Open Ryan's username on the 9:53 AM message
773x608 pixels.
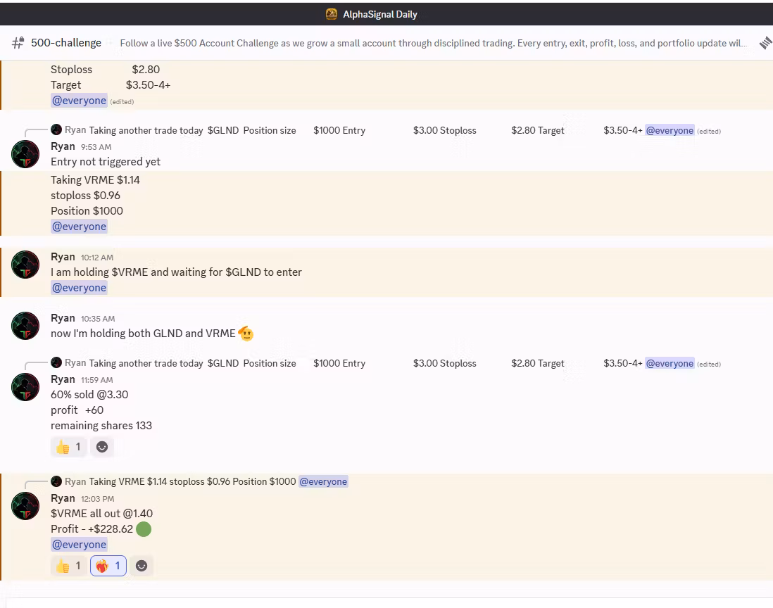63,146
